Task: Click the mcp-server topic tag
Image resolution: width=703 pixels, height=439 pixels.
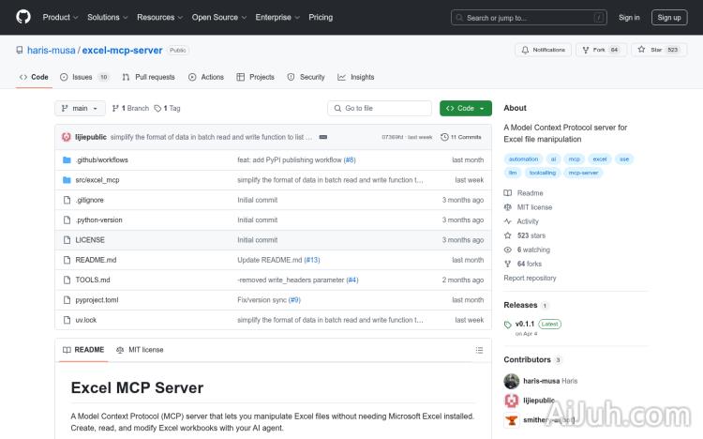Action: pyautogui.click(x=583, y=173)
